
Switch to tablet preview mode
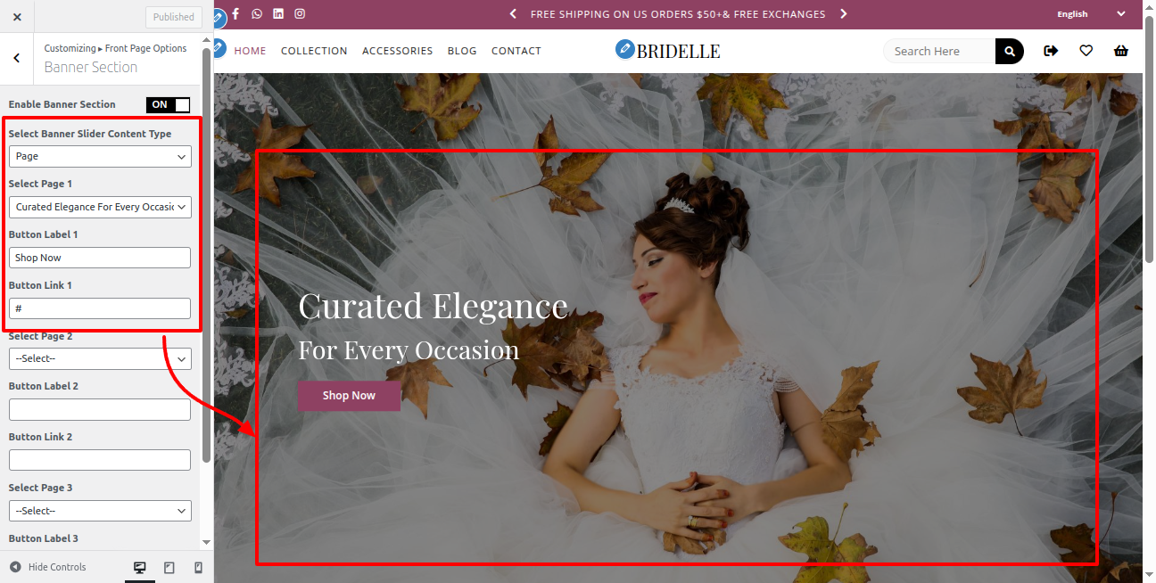(169, 567)
